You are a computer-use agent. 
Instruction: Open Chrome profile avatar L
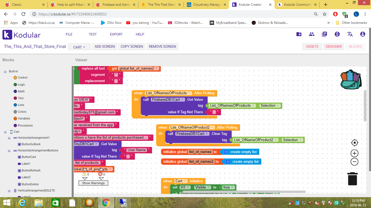pos(356,14)
